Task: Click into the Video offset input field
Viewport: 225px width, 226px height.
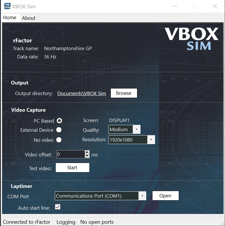Action: [71, 154]
